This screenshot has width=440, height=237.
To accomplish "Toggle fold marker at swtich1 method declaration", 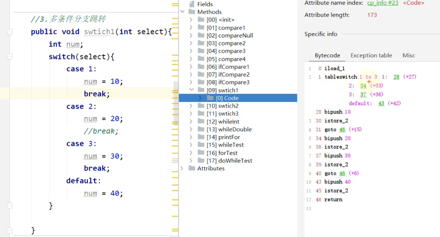I will [x=10, y=32].
